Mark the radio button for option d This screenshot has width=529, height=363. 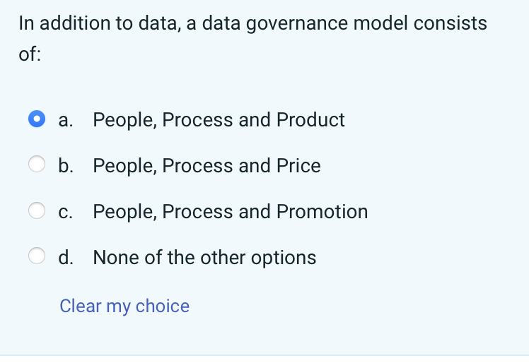[x=37, y=257]
